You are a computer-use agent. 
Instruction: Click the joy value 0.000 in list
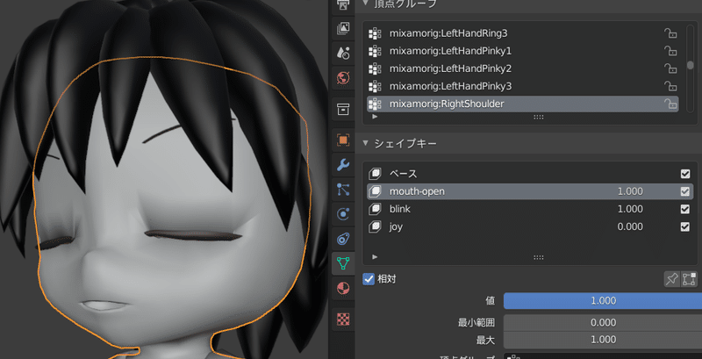630,227
